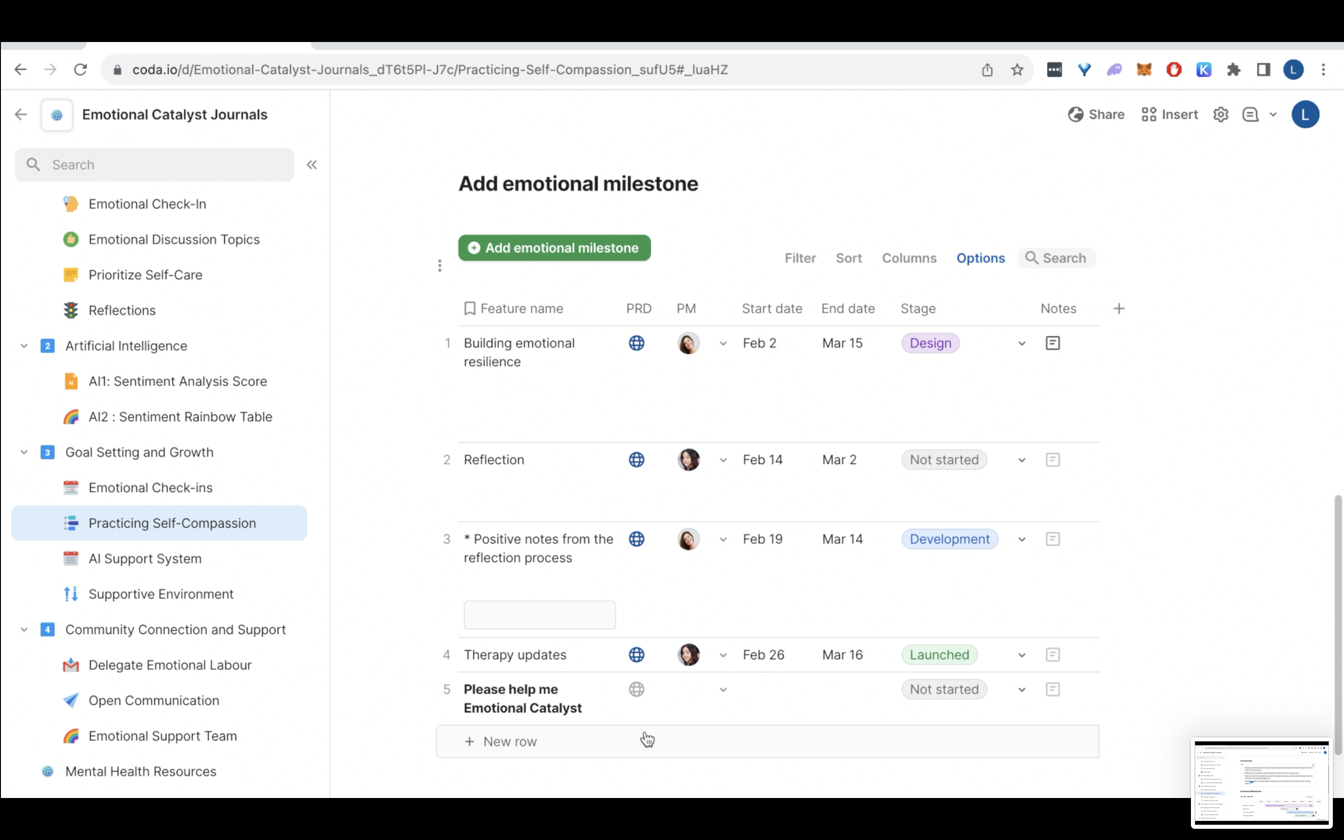This screenshot has width=1344, height=840.
Task: Select the Development stage color tag
Action: 949,539
